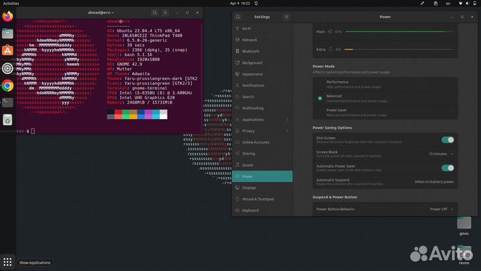The width and height of the screenshot is (481, 271).
Task: Open the Settings hamburger menu
Action: tap(286, 17)
